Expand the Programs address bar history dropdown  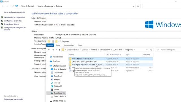147,50
